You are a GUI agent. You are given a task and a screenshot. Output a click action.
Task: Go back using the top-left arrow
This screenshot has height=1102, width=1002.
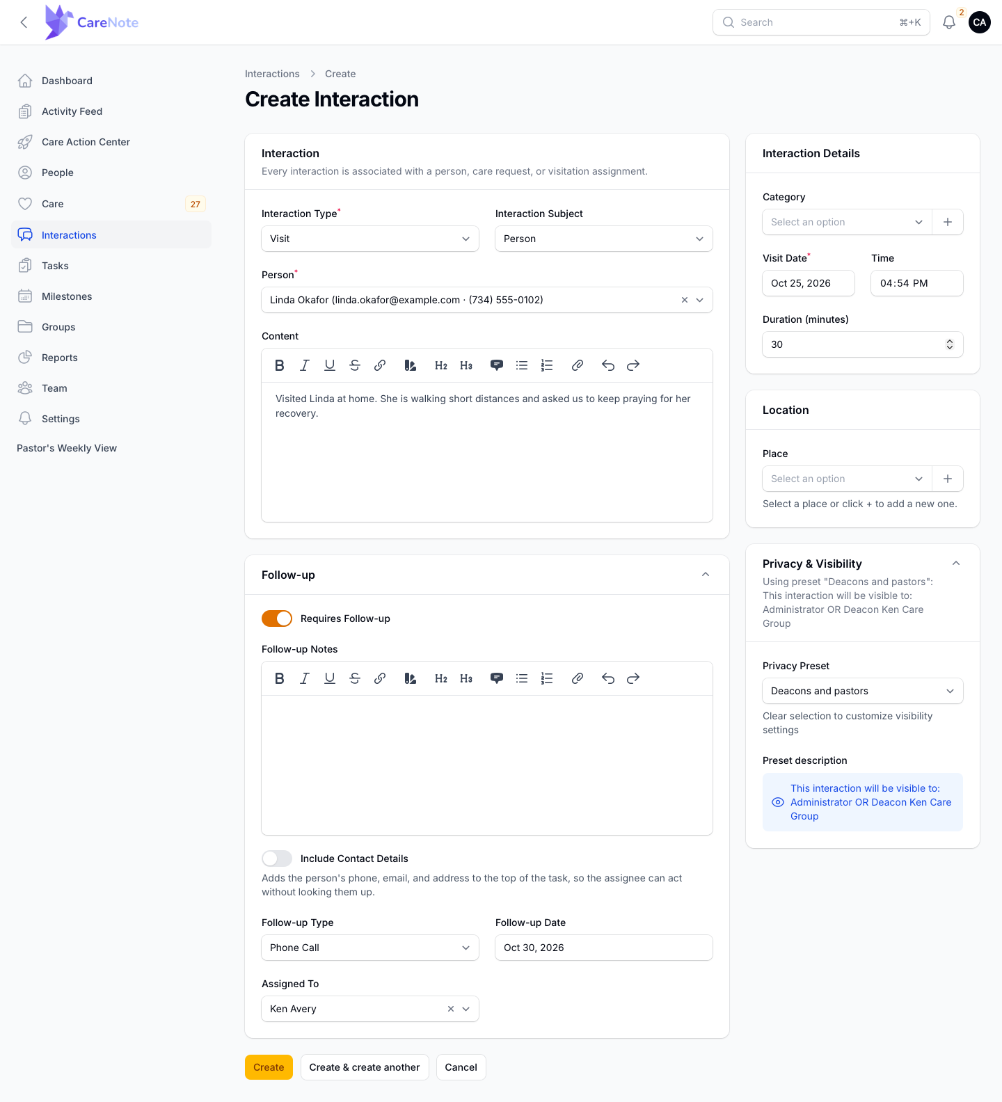point(24,22)
